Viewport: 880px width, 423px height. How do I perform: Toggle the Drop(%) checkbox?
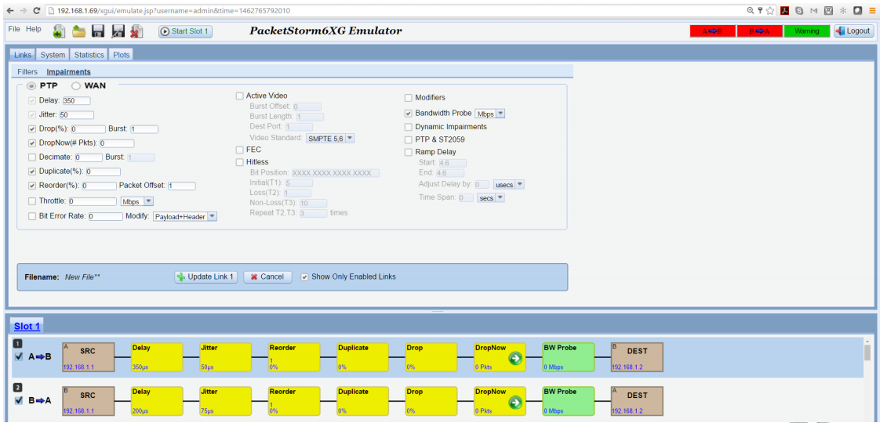point(32,129)
